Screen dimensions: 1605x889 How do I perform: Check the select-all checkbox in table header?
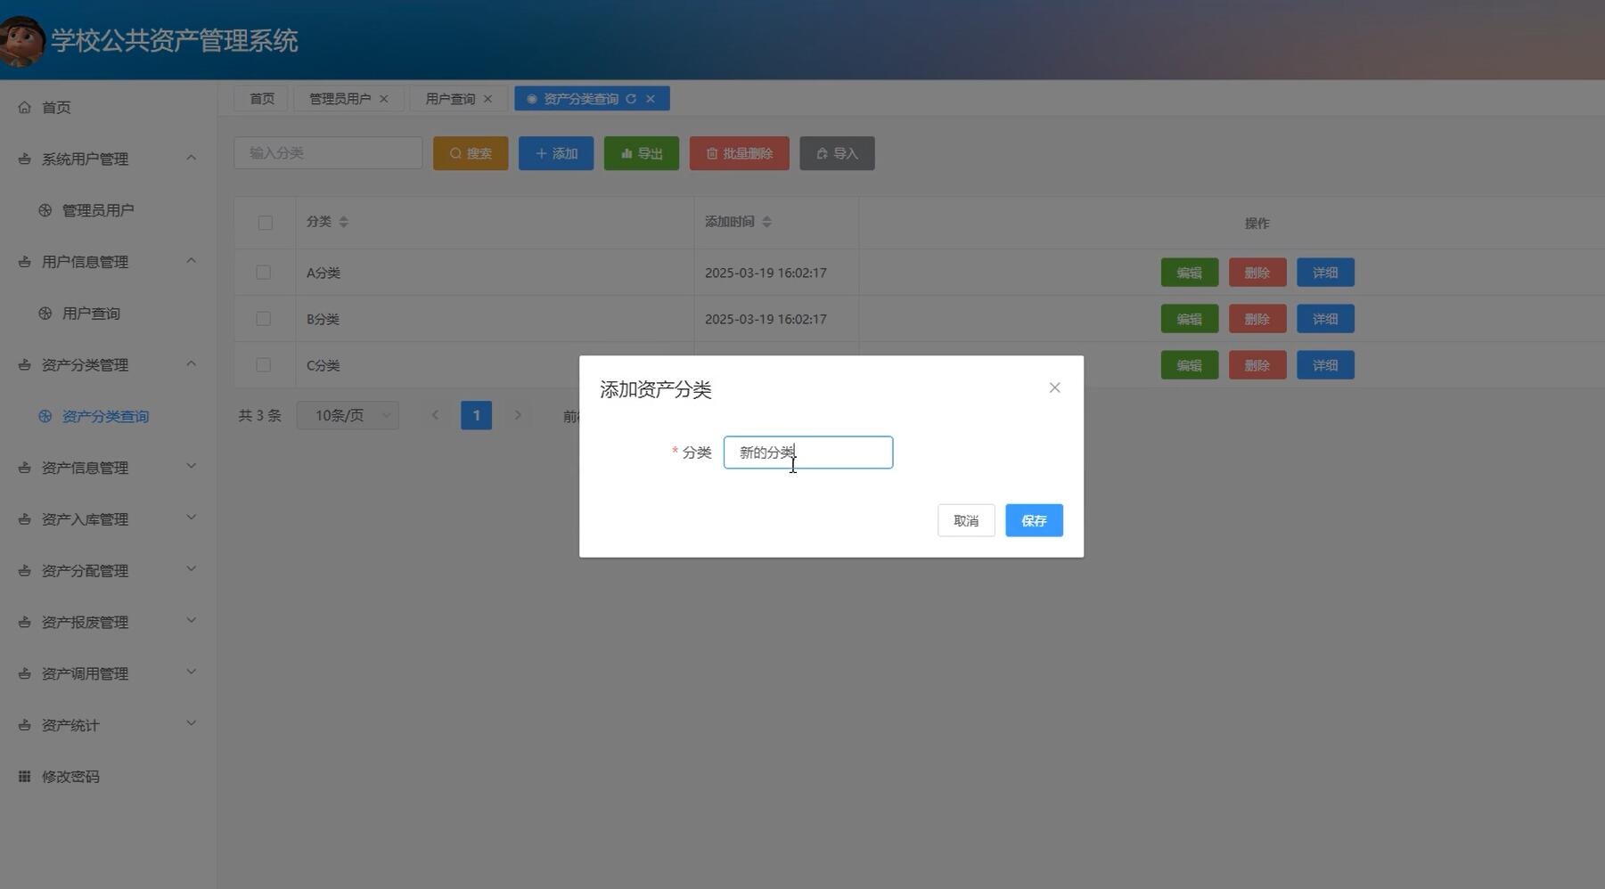265,223
